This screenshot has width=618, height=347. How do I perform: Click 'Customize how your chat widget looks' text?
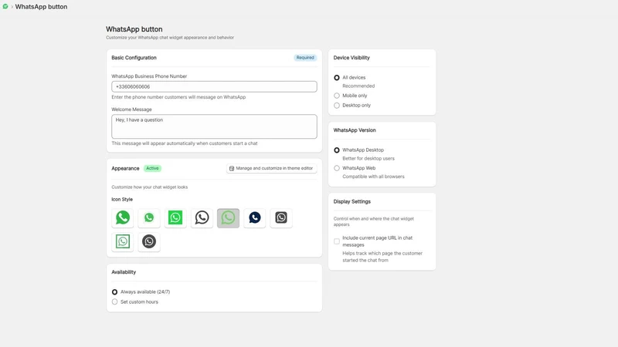(150, 187)
